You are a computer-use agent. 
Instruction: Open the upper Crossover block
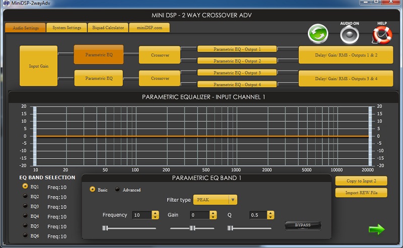coord(160,55)
